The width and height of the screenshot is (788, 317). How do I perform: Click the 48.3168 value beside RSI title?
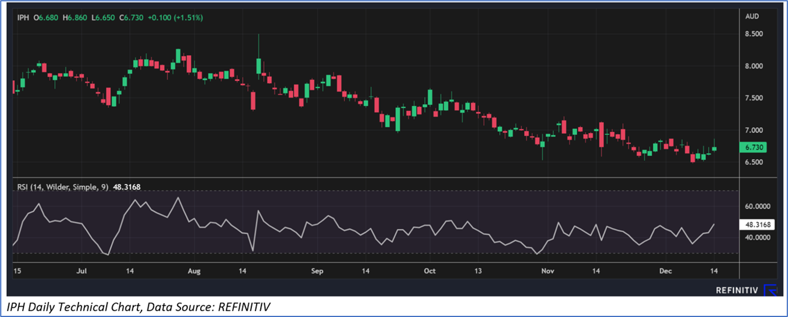[x=126, y=187]
